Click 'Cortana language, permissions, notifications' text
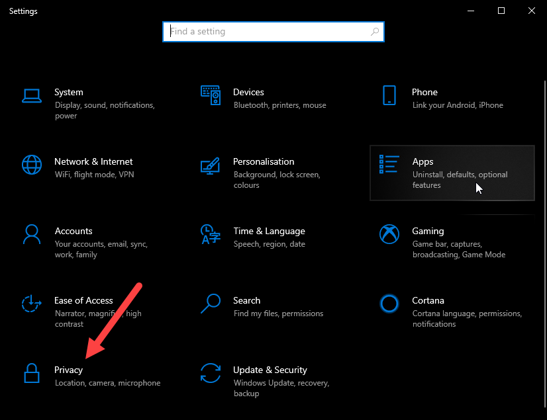 [x=467, y=319]
